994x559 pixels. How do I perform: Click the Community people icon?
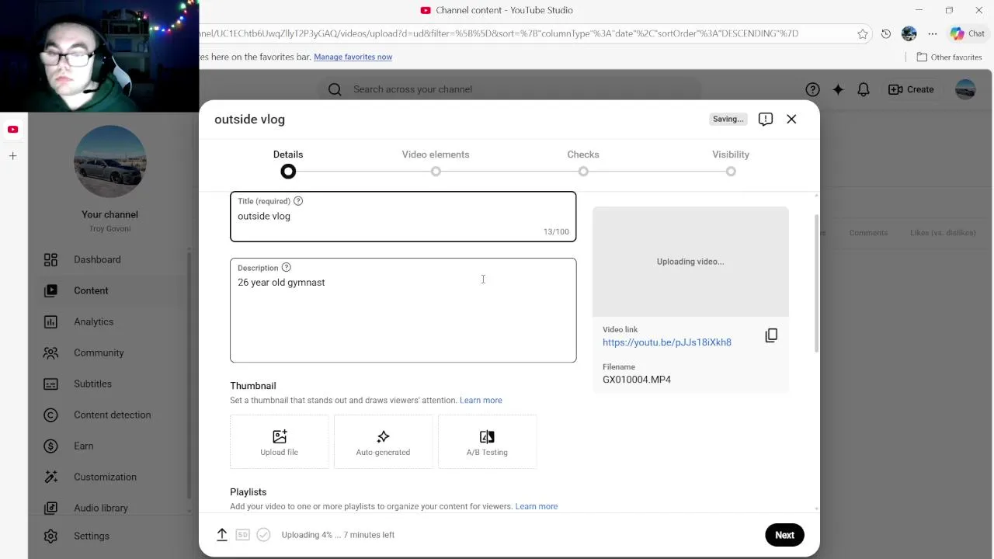[x=50, y=352]
